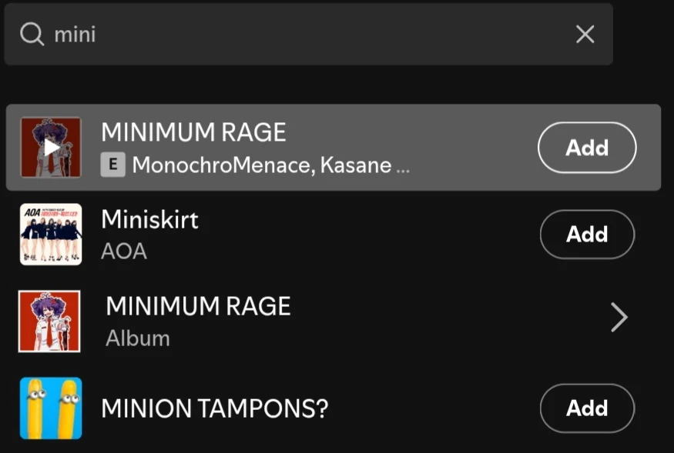Click the MINIMUM RAGE album cover thumbnail
Screen dimensions: 674x453
[51, 321]
